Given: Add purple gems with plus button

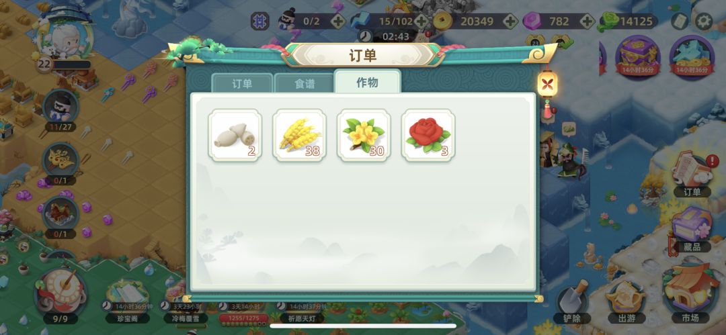Looking at the screenshot, I should pyautogui.click(x=587, y=21).
